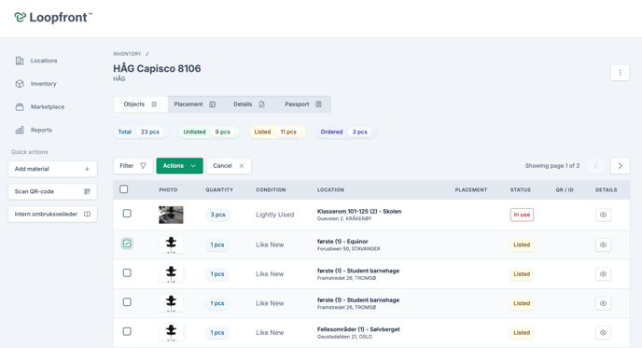Image resolution: width=642 pixels, height=348 pixels.
Task: Switch to the Placement tab
Action: tap(195, 104)
